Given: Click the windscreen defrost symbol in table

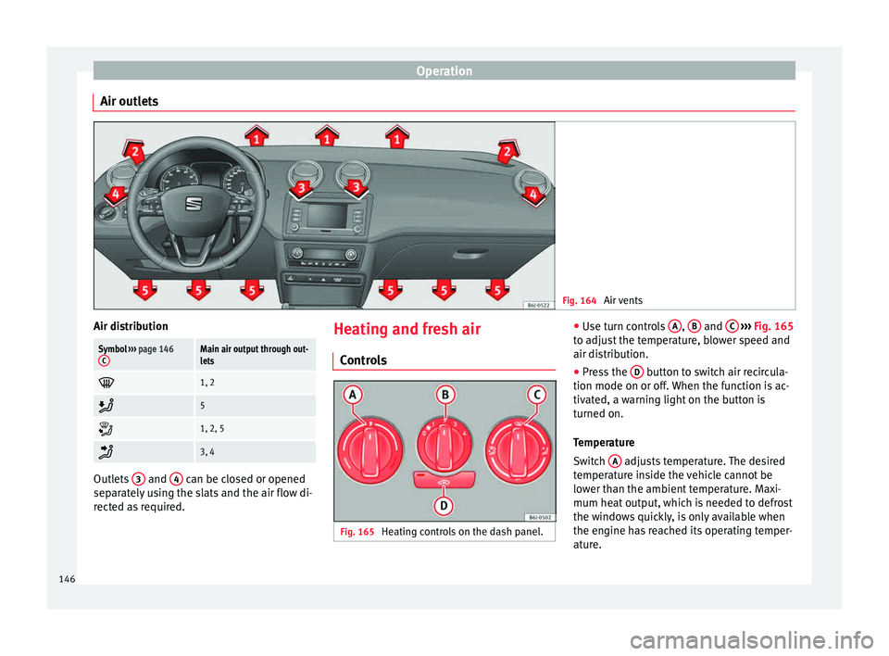Looking at the screenshot, I should click(x=106, y=383).
